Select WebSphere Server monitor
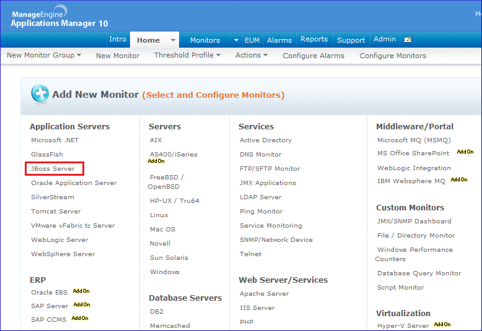This screenshot has width=482, height=331. coord(63,254)
